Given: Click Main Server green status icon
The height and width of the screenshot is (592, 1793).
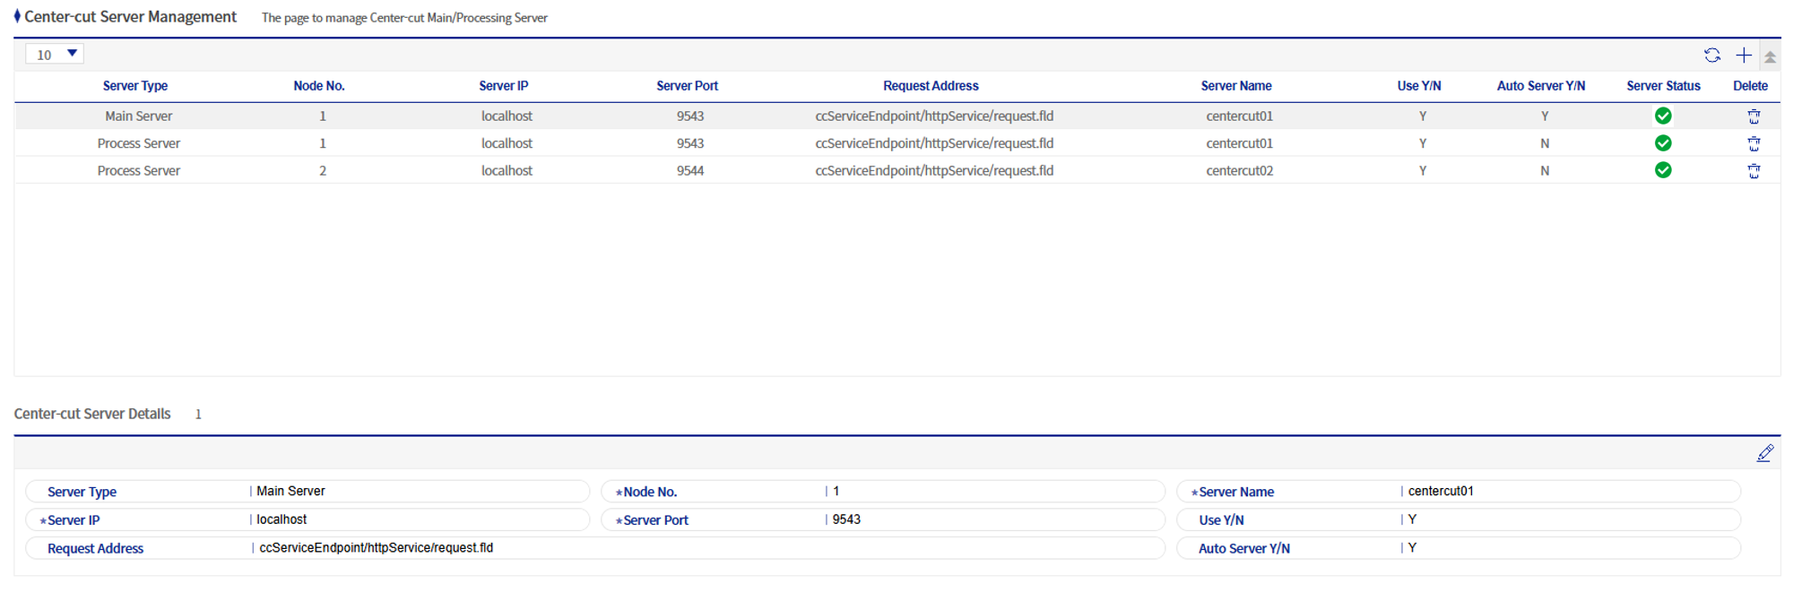Looking at the screenshot, I should pos(1662,116).
